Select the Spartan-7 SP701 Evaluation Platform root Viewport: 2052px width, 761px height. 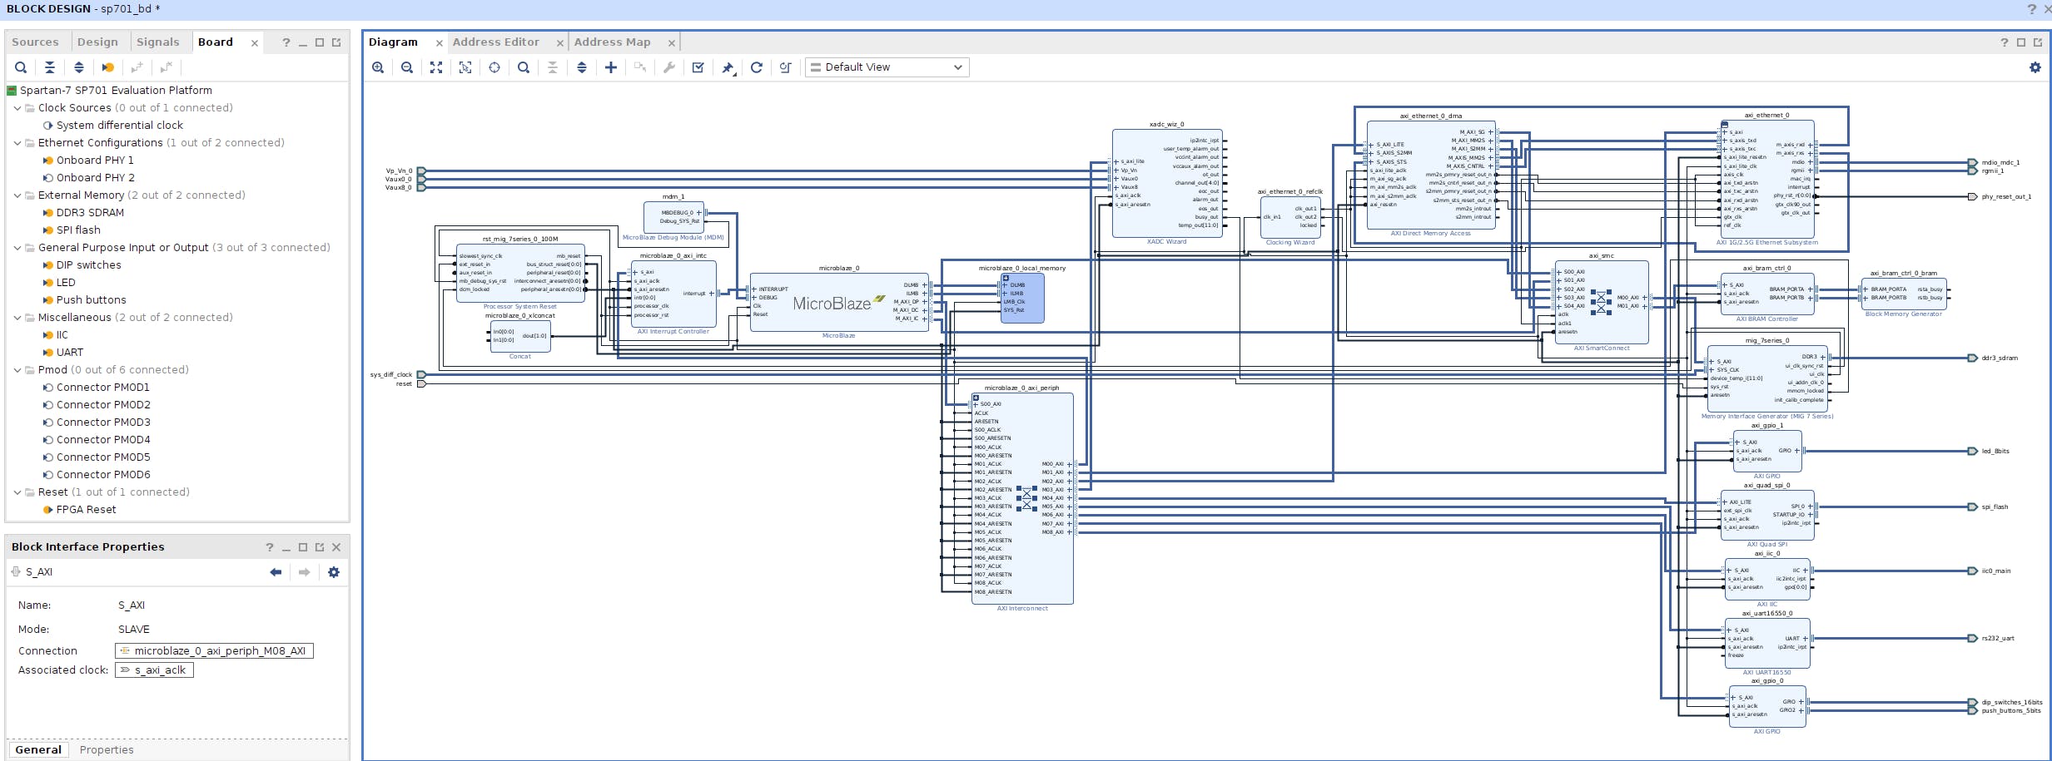click(x=116, y=91)
